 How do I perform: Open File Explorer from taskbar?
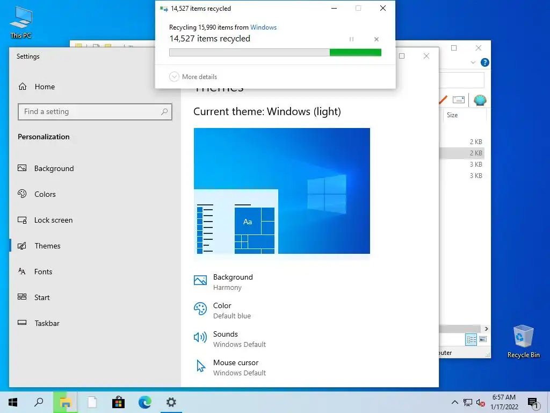click(x=66, y=402)
